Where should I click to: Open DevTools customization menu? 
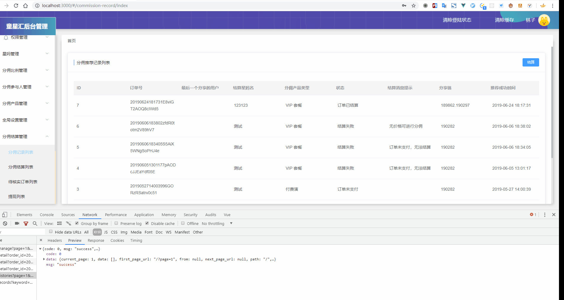544,215
